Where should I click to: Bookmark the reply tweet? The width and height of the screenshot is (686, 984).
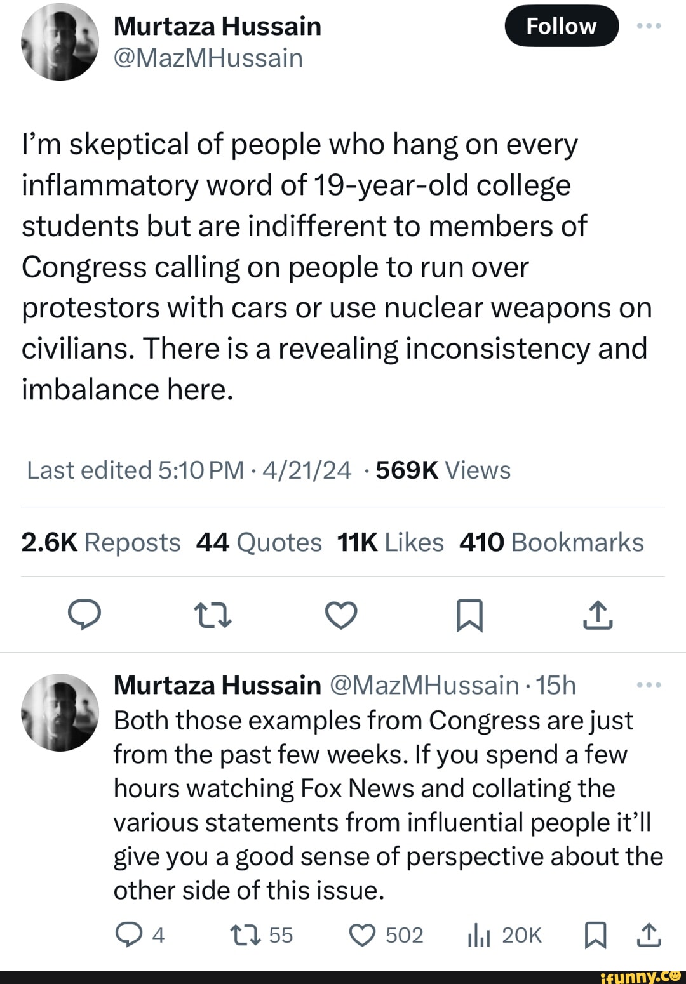[x=595, y=935]
